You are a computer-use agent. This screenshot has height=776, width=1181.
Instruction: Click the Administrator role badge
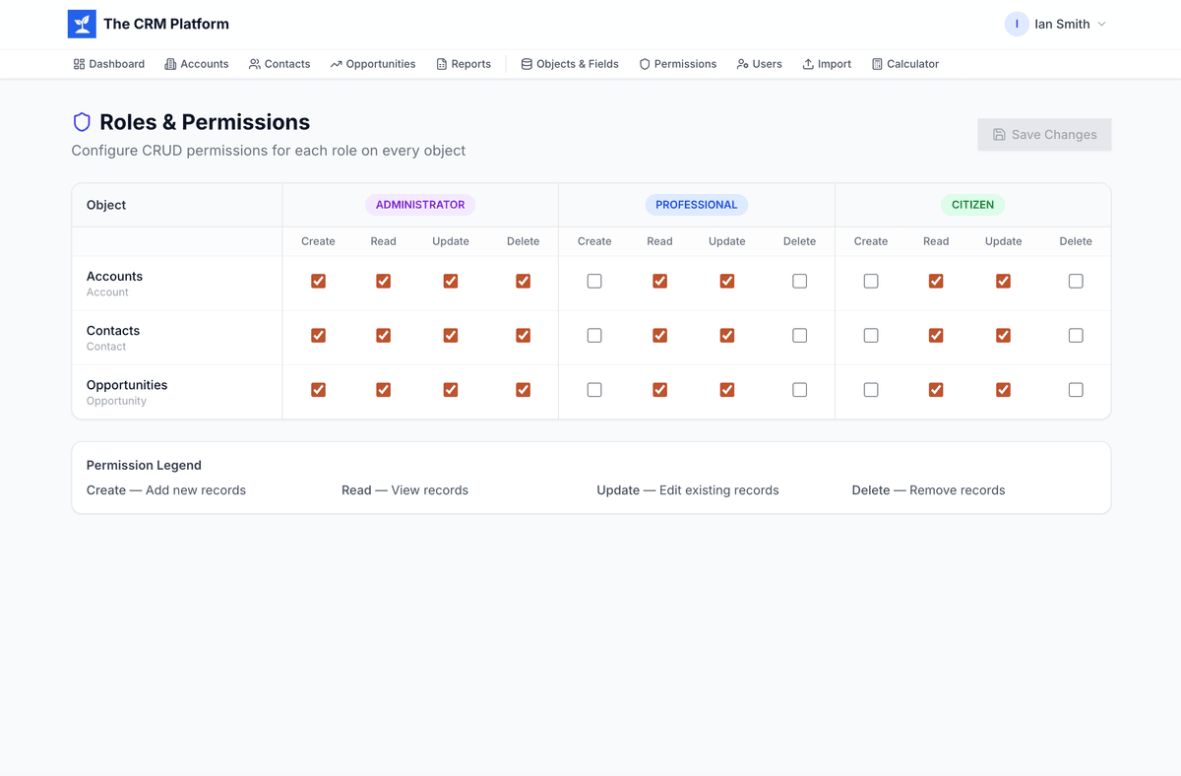point(420,205)
